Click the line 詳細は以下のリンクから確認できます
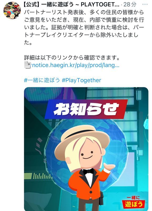Screen dimensions: 152x211 point(72,57)
